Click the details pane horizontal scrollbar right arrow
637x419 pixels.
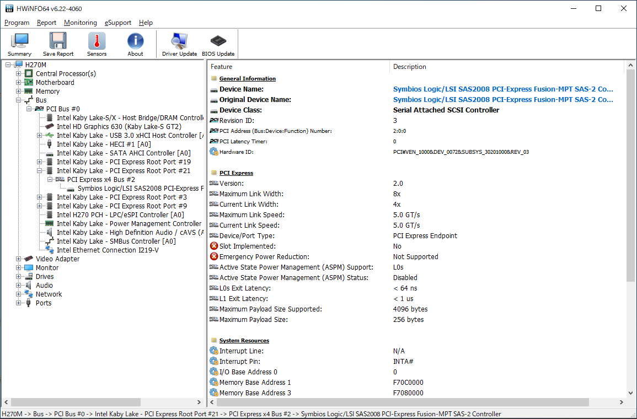click(622, 402)
